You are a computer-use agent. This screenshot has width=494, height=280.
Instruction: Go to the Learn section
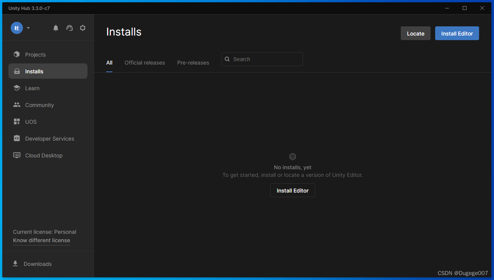tap(48, 88)
